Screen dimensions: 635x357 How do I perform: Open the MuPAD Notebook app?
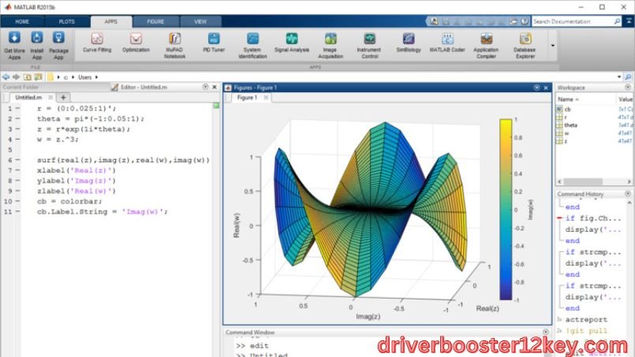tap(174, 46)
